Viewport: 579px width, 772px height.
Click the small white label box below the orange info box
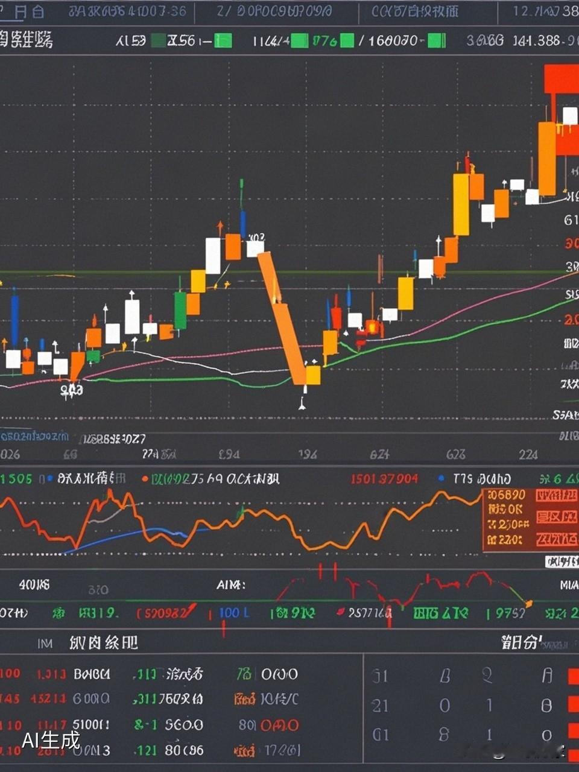click(x=562, y=562)
